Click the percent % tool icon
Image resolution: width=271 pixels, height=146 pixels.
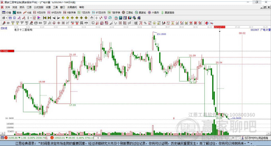(x=145, y=23)
